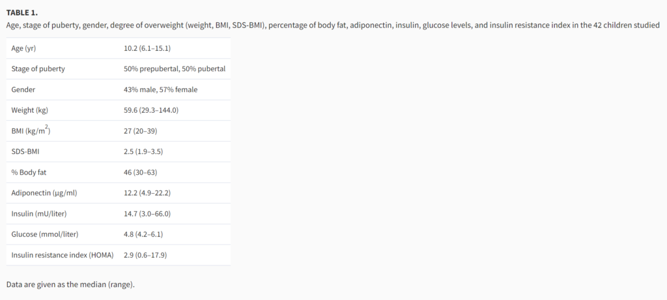
Task: Click the Glucose (mmol/liter) label
Action: [45, 234]
